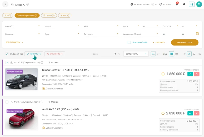This screenshot has width=204, height=137.
Task: Open the three-dot main menu
Action: (x=5, y=4)
